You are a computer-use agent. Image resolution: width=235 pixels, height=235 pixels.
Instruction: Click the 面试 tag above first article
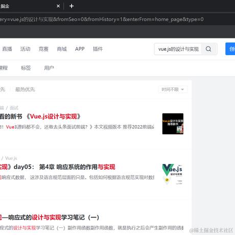pos(14,108)
